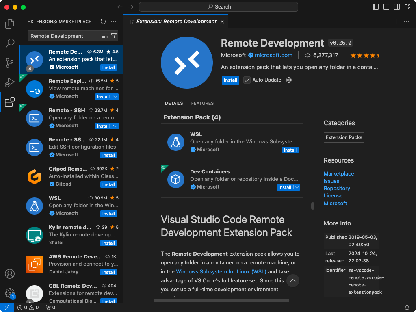The width and height of the screenshot is (416, 312).
Task: Follow the Windows Subsystem for Linux (WSL) link
Action: pyautogui.click(x=221, y=271)
